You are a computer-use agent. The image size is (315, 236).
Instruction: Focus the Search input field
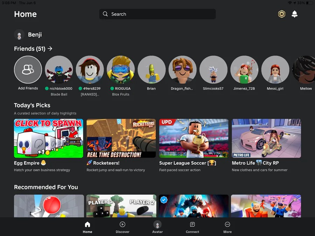pos(157,14)
